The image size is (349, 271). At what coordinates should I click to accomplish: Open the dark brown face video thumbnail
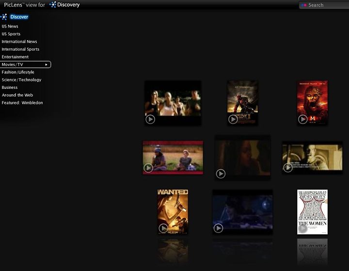(243, 157)
